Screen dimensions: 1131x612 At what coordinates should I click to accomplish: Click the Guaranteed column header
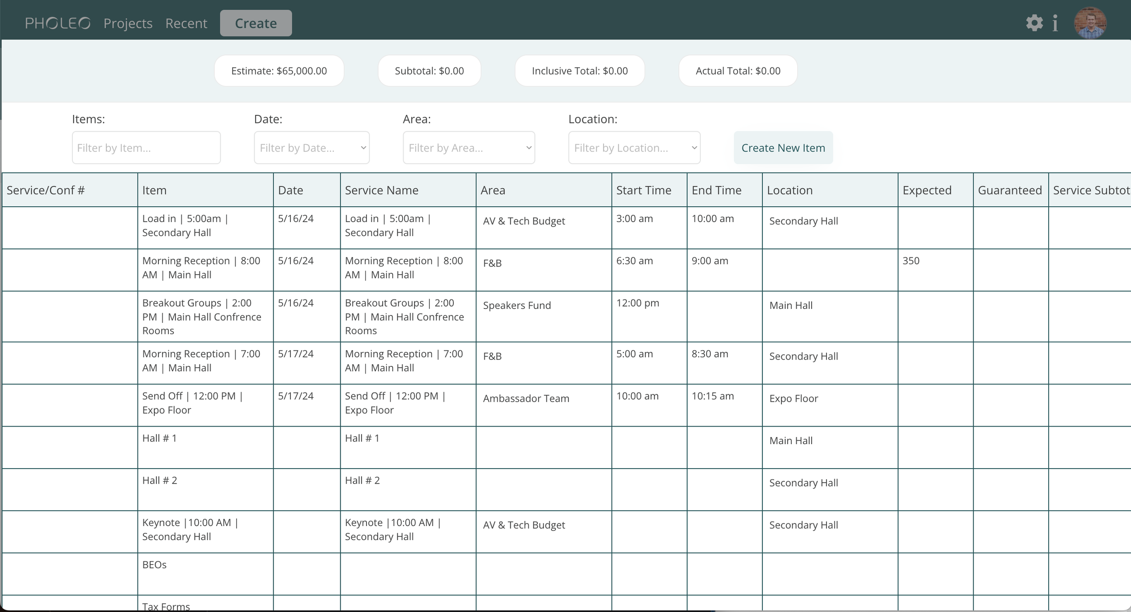pos(1011,190)
